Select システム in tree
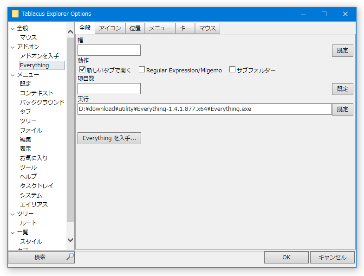This screenshot has height=276, width=364. click(31, 195)
